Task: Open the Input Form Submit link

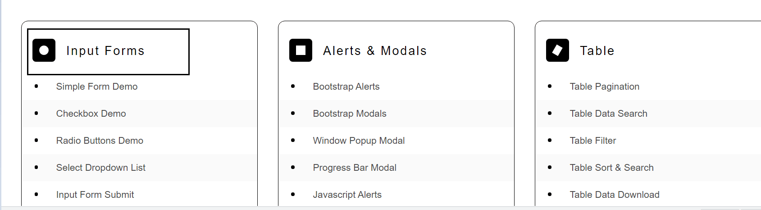Action: click(95, 195)
